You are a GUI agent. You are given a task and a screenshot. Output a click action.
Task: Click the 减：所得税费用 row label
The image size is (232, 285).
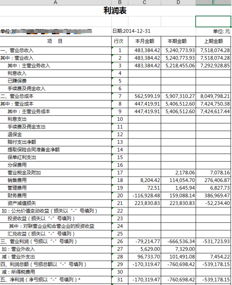coord(18,272)
